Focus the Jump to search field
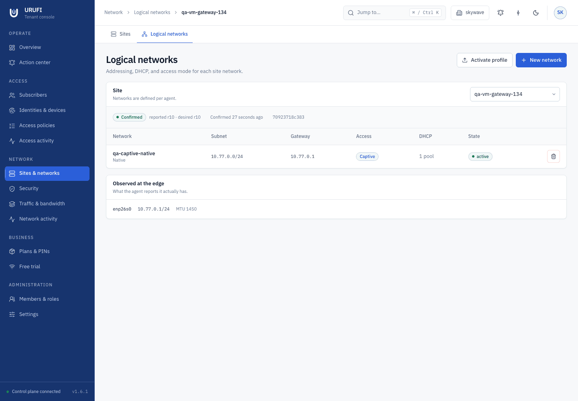Screen dimensions: 578x401 tap(395, 13)
